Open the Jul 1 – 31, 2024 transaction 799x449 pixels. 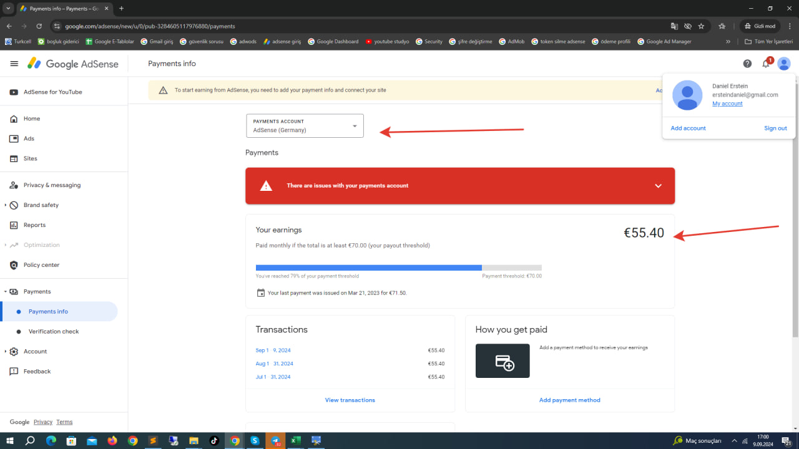pos(273,377)
